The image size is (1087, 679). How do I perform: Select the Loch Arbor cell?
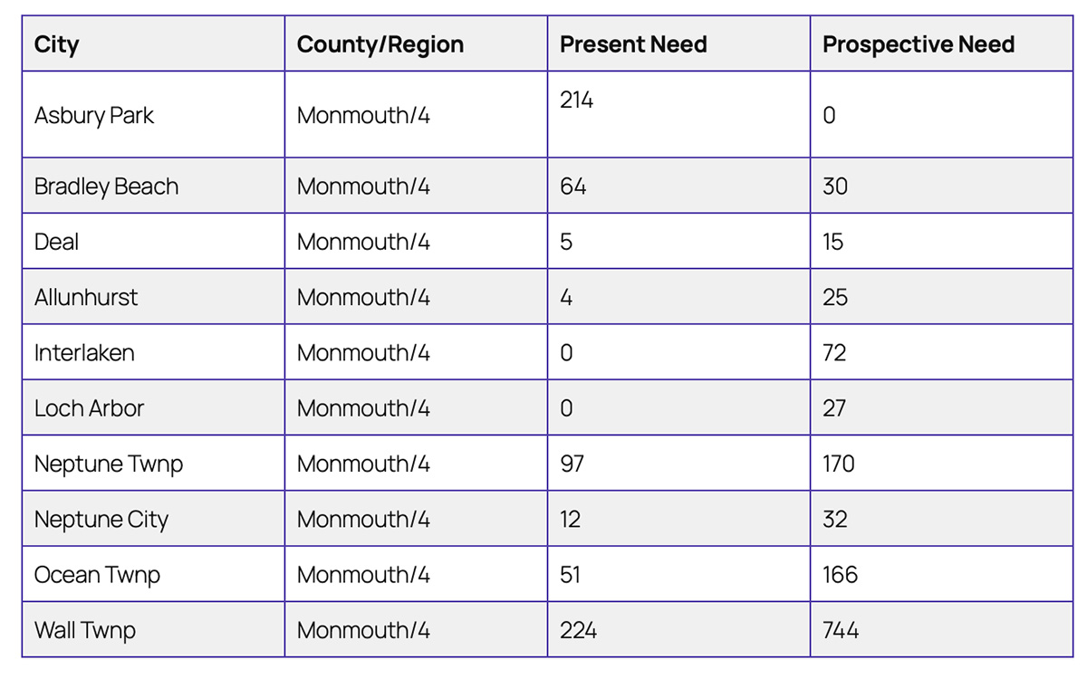89,408
